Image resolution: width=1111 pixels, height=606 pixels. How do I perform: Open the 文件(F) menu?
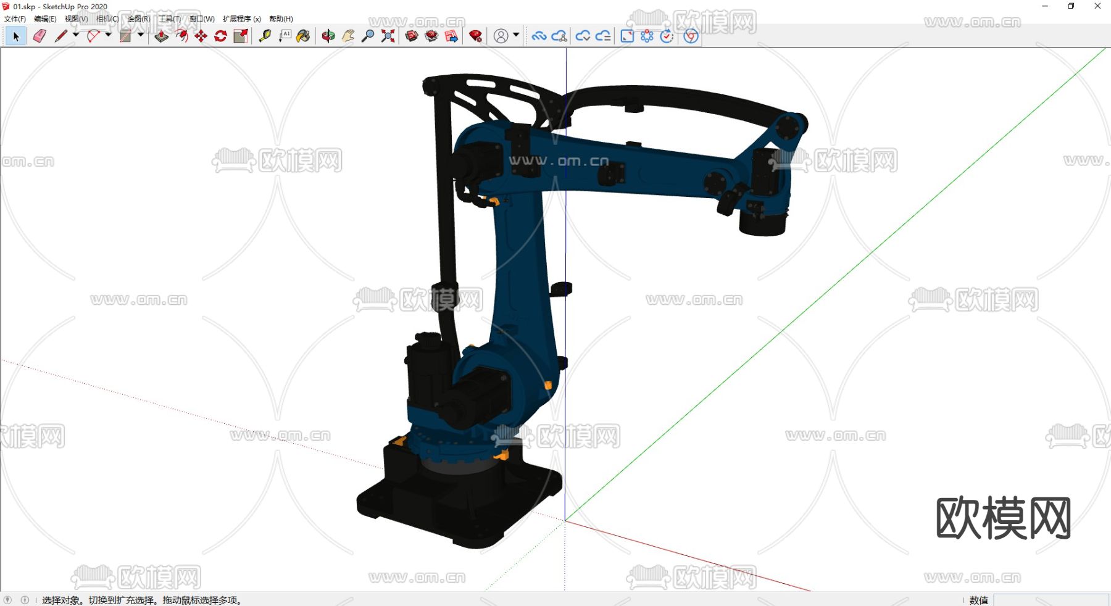coord(15,19)
